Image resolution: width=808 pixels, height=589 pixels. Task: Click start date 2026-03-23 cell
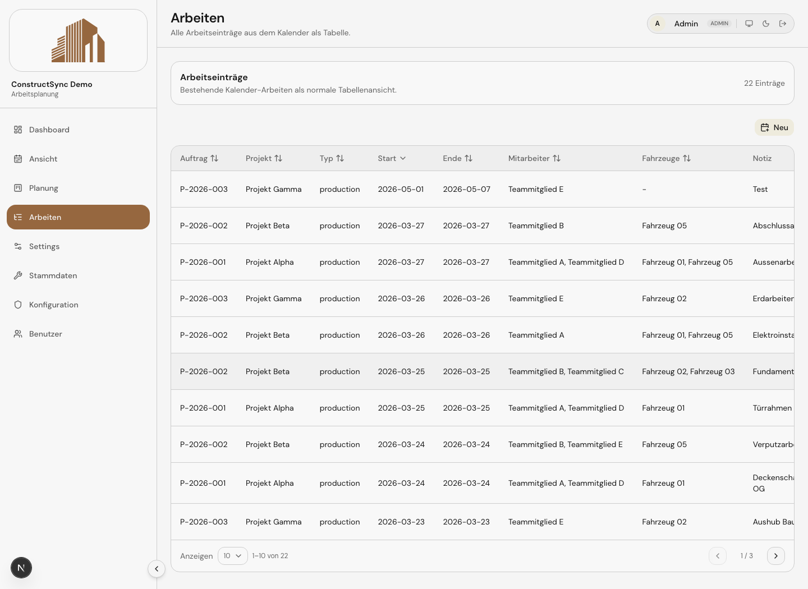click(401, 522)
